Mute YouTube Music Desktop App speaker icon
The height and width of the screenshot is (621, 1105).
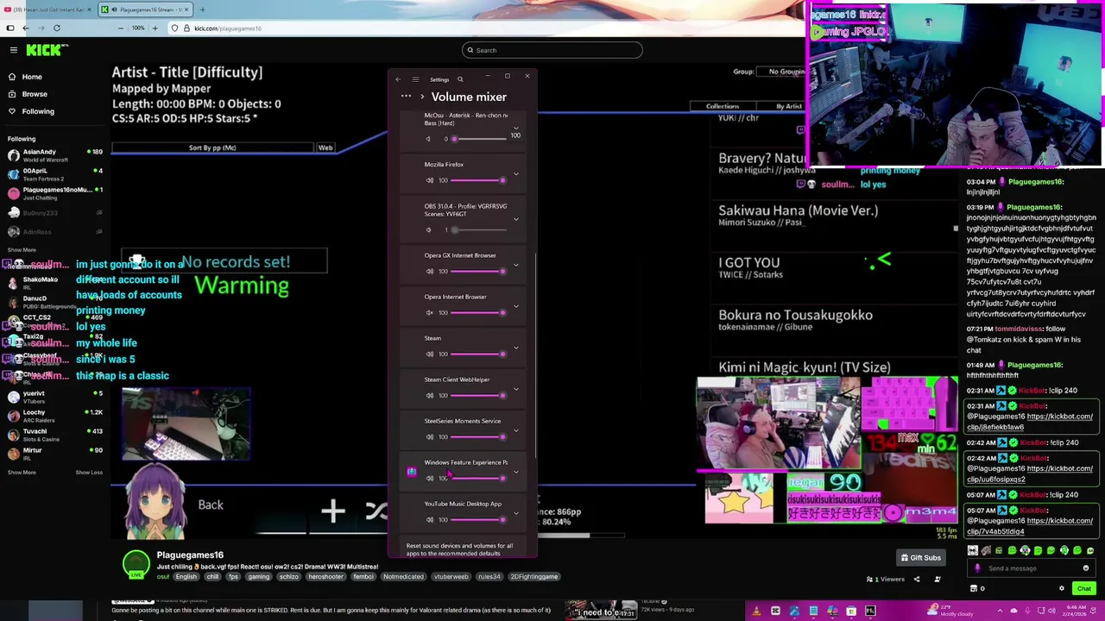pos(430,519)
